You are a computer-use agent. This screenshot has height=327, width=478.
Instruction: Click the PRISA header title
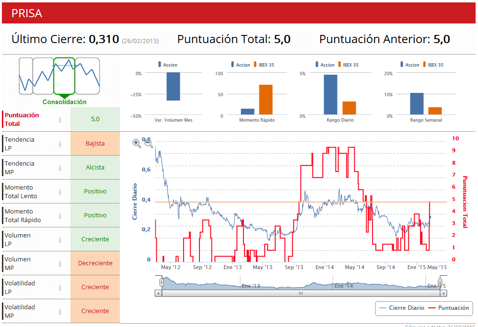pos(27,13)
